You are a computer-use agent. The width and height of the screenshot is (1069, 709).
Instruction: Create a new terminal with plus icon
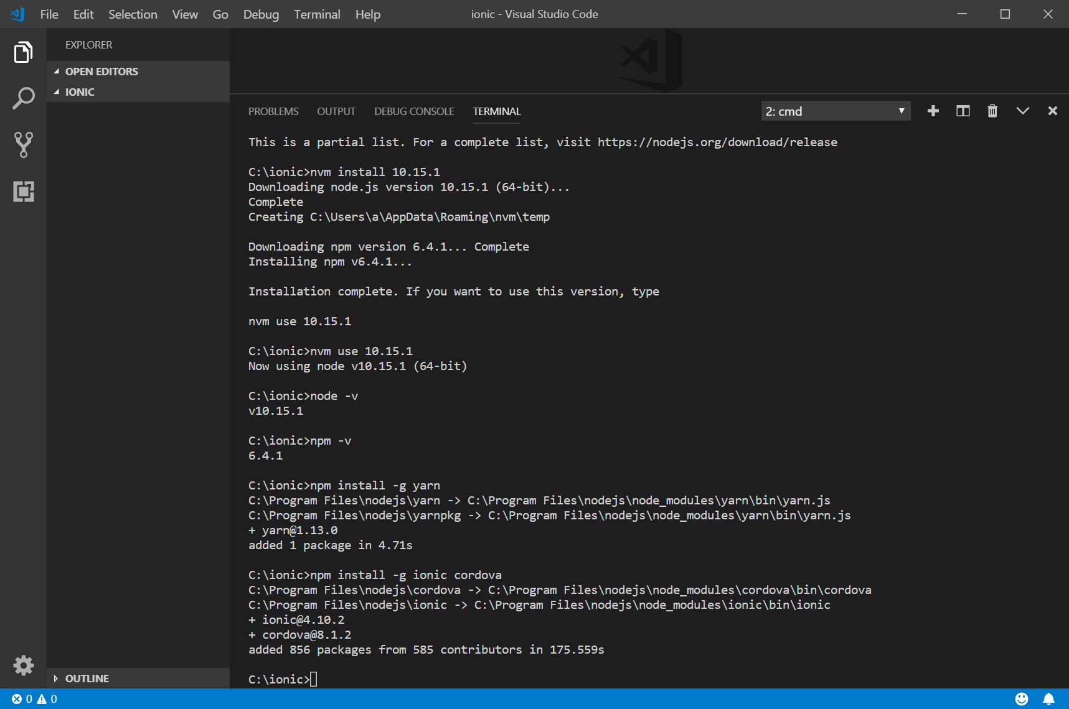[933, 111]
